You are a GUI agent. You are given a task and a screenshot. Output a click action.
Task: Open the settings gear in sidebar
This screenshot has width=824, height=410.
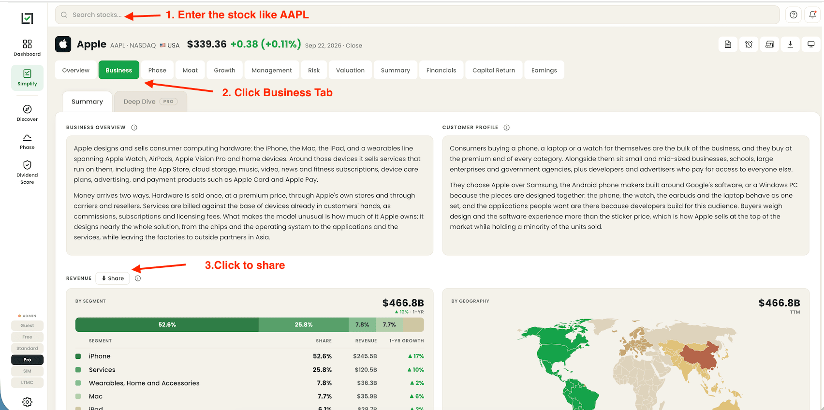pyautogui.click(x=27, y=402)
